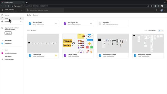The image size is (167, 94).
Task: Click the browser share icon
Action: (x=148, y=6)
